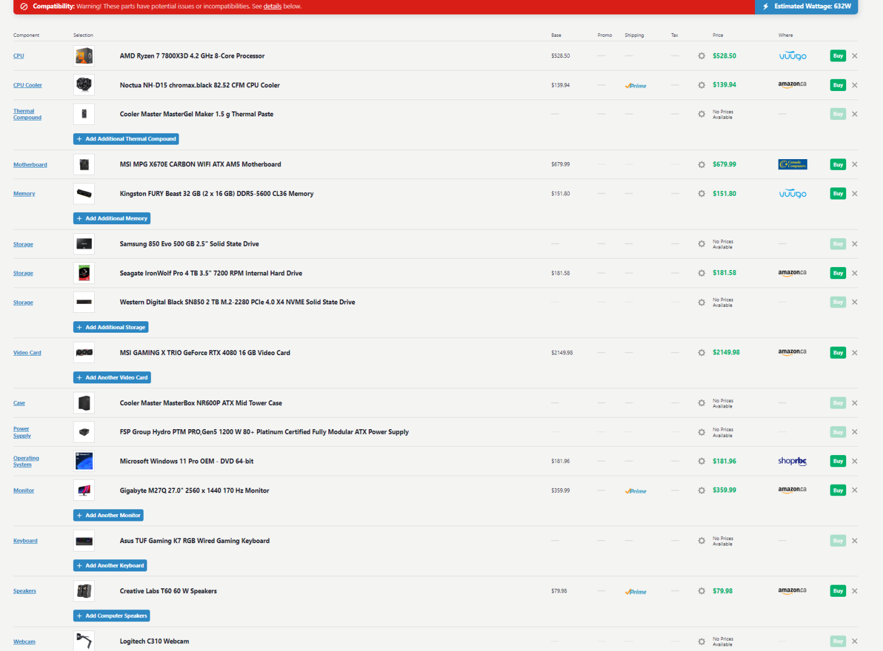Remove the Noctua NH-D15 CPU cooler
The image size is (883, 651).
(855, 85)
